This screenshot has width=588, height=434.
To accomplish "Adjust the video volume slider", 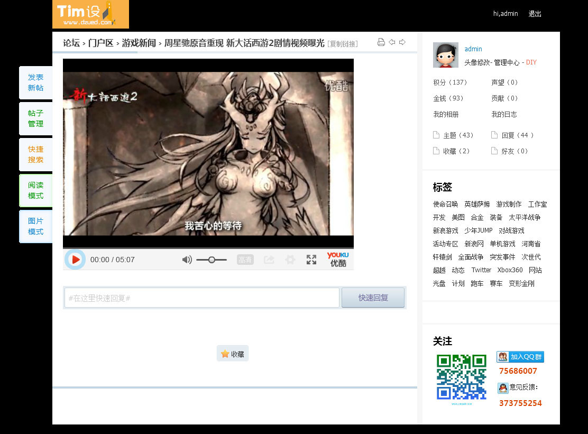I will 212,260.
